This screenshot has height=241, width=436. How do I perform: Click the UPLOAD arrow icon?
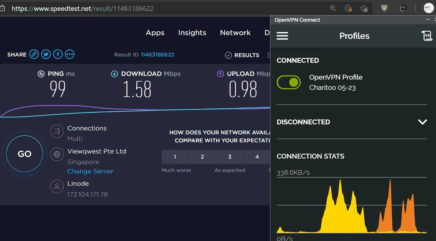coord(220,74)
